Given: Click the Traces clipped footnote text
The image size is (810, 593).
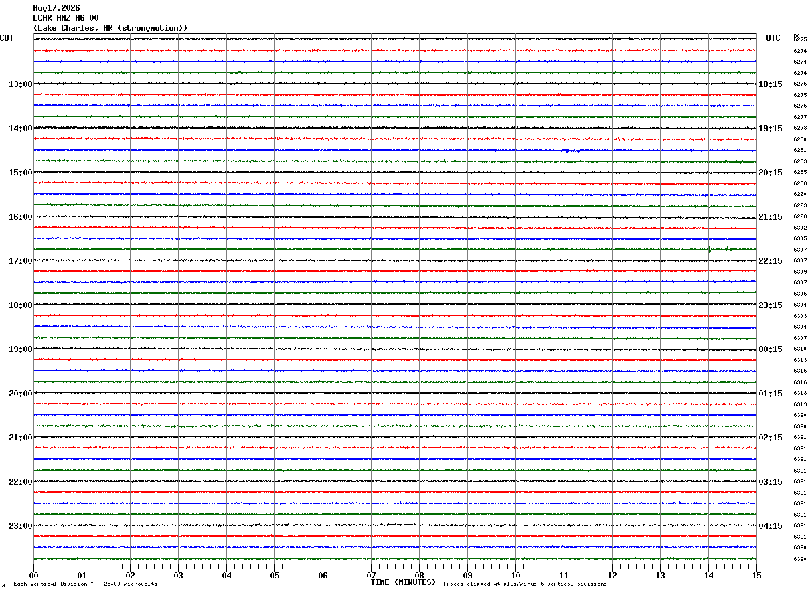Looking at the screenshot, I should point(525,584).
